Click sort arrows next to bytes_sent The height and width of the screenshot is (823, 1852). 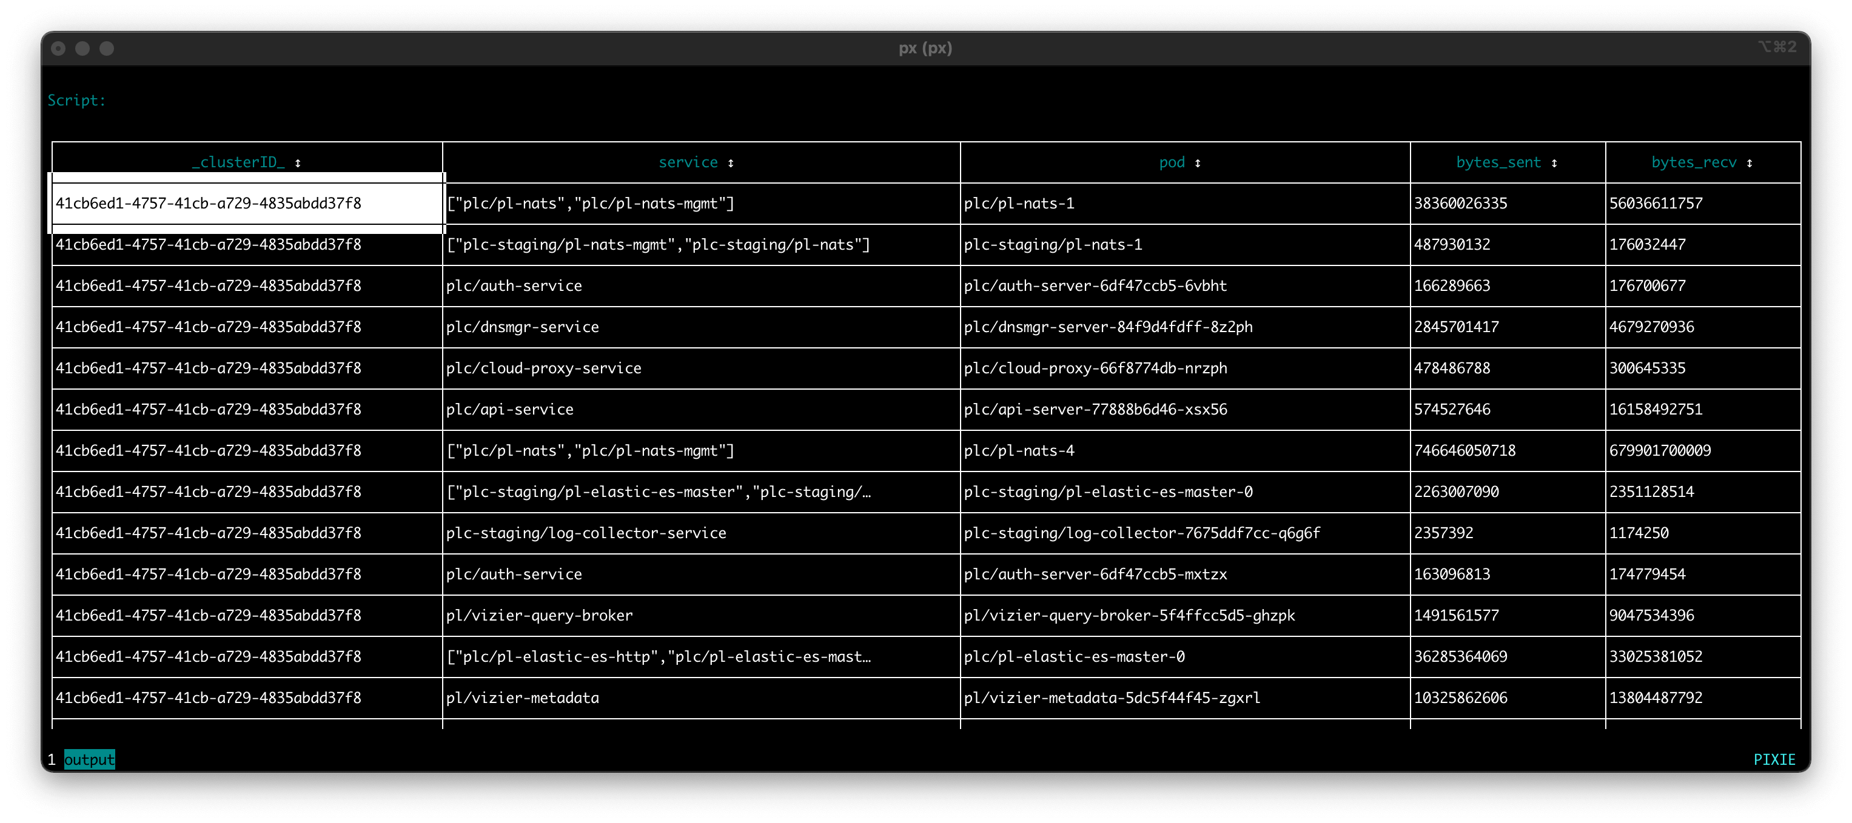tap(1554, 163)
